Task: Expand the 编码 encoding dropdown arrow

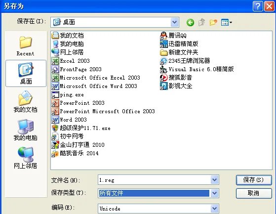Action: coord(214,209)
